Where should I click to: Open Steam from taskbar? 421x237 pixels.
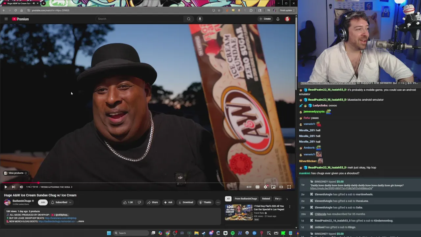pyautogui.click(x=204, y=233)
